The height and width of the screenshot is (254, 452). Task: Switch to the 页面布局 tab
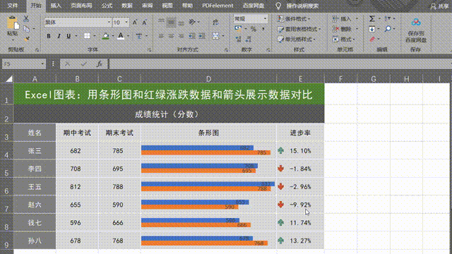81,6
